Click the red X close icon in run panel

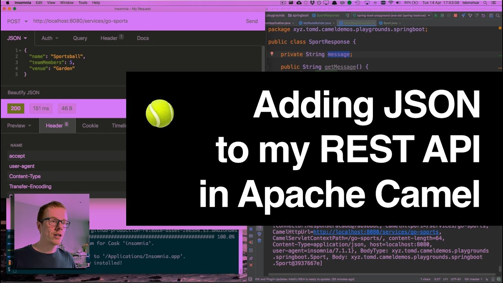(x=251, y=265)
